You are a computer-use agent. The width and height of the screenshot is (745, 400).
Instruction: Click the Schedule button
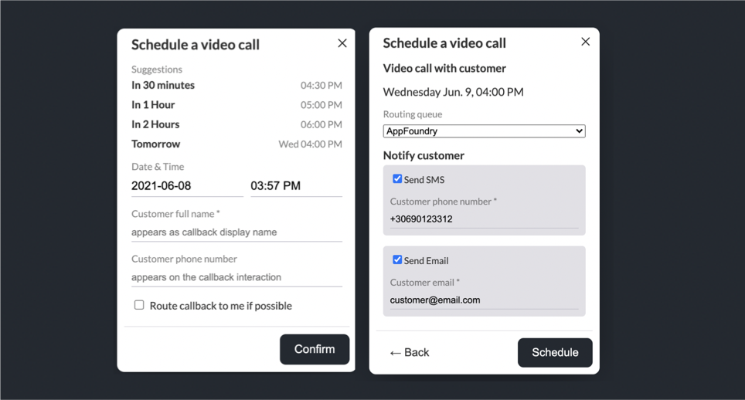pyautogui.click(x=554, y=353)
